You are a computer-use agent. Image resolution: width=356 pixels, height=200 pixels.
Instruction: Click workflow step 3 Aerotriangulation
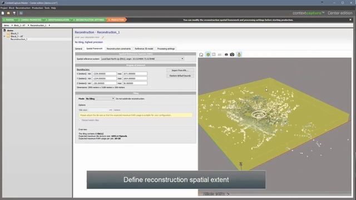[58, 20]
